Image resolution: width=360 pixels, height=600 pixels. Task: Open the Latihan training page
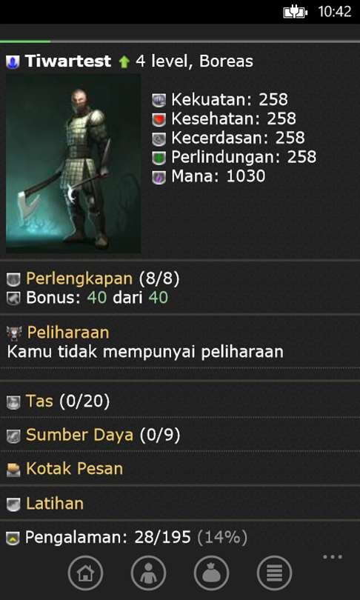[x=55, y=504]
